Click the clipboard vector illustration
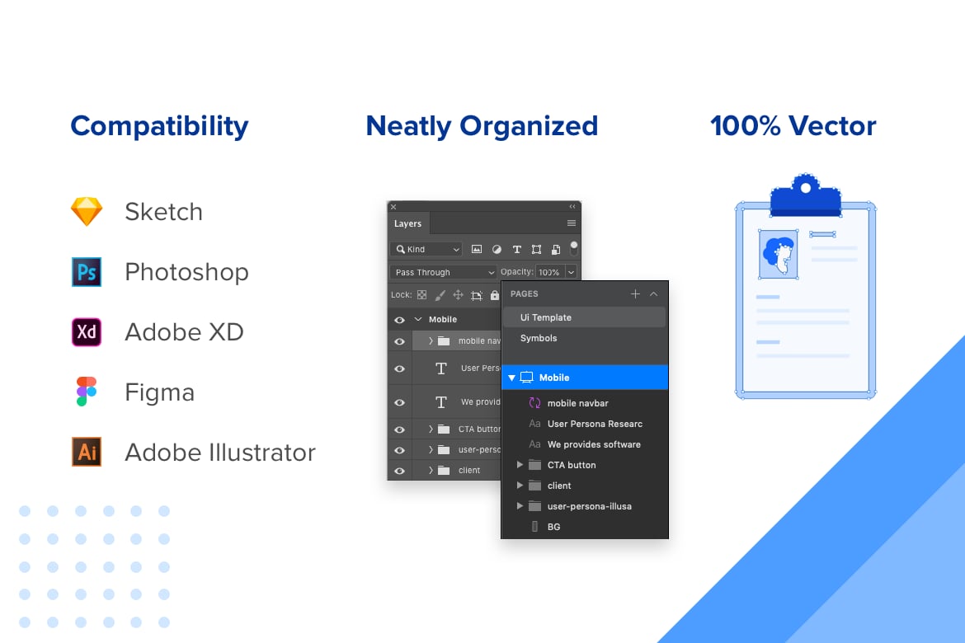This screenshot has height=643, width=965. (x=806, y=287)
